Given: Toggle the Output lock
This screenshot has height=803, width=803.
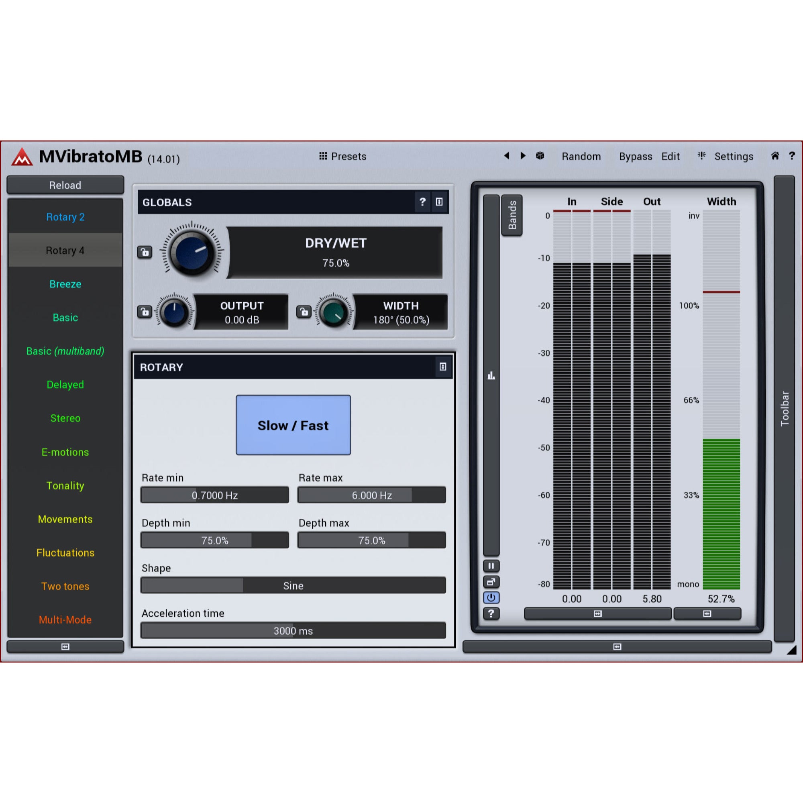Looking at the screenshot, I should [x=145, y=312].
